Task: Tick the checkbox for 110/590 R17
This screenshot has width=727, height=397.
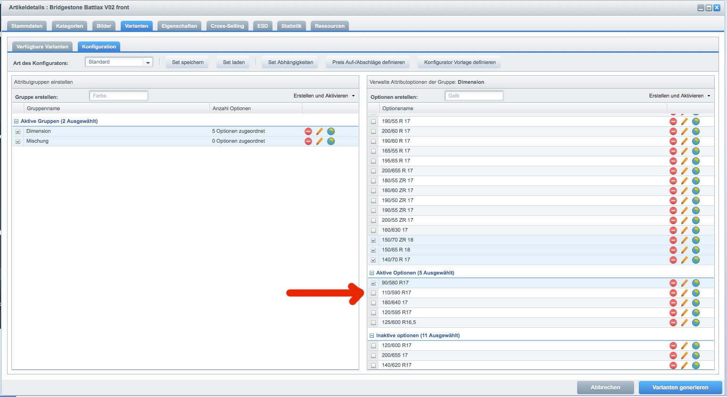Action: point(373,293)
